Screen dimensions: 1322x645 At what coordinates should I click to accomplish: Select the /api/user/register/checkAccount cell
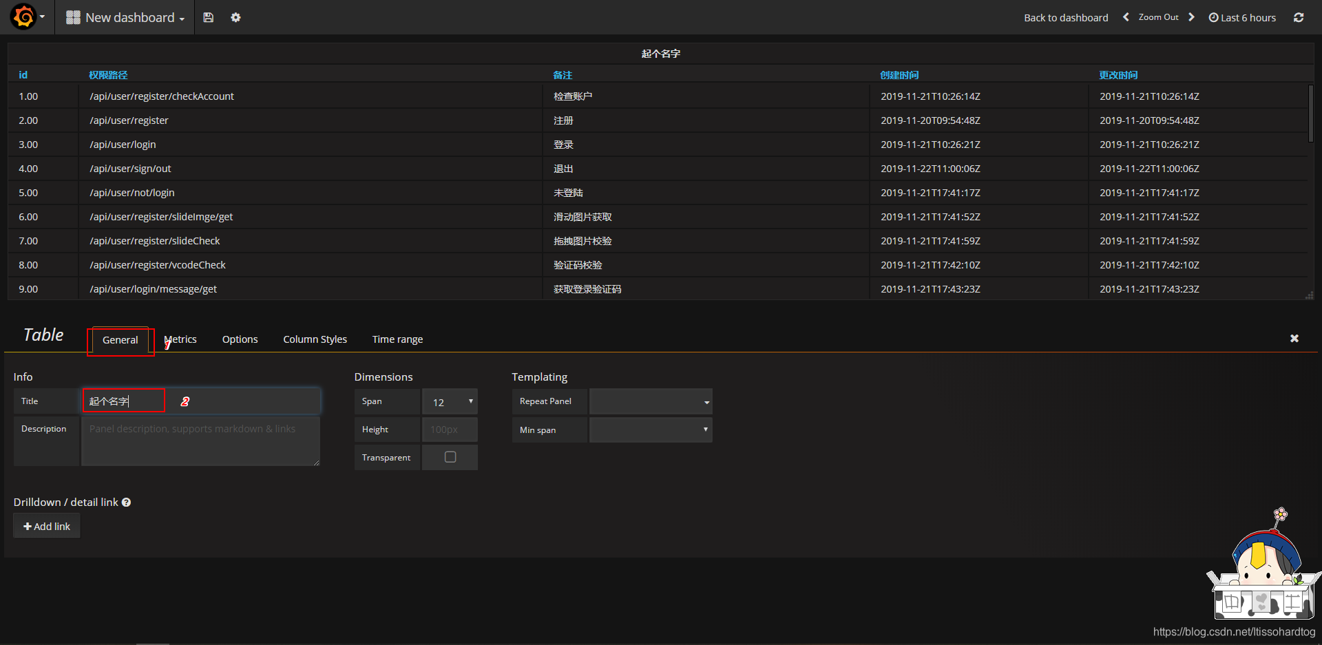click(x=311, y=96)
